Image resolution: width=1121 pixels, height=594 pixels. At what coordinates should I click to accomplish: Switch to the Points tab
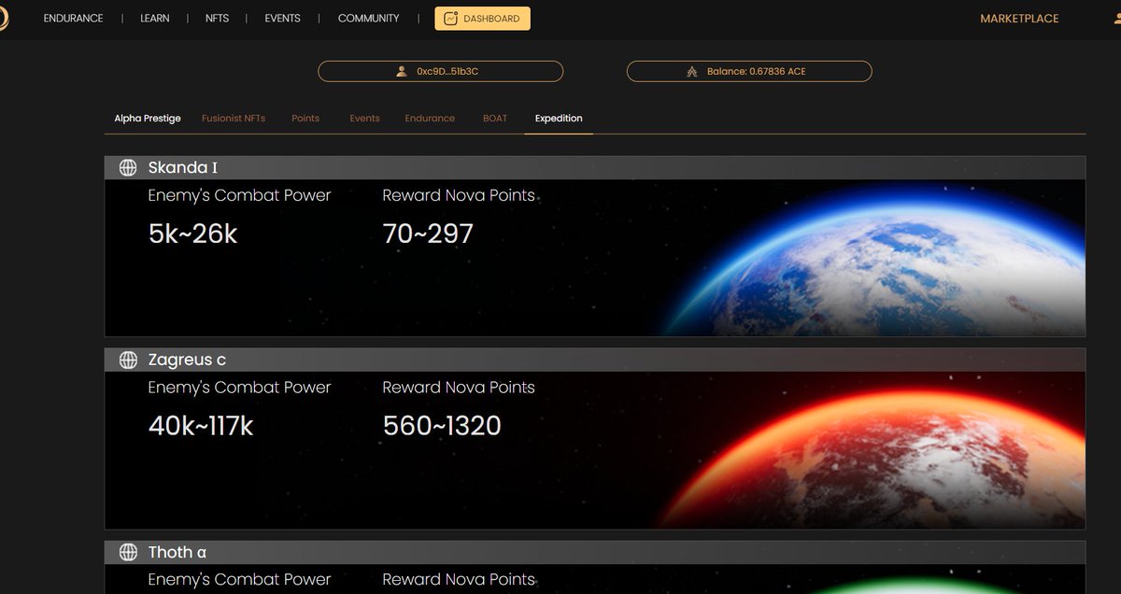[x=305, y=119]
